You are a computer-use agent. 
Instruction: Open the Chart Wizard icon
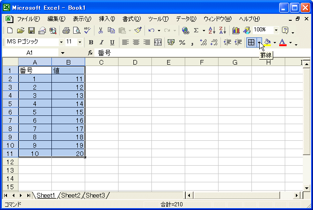[236, 30]
